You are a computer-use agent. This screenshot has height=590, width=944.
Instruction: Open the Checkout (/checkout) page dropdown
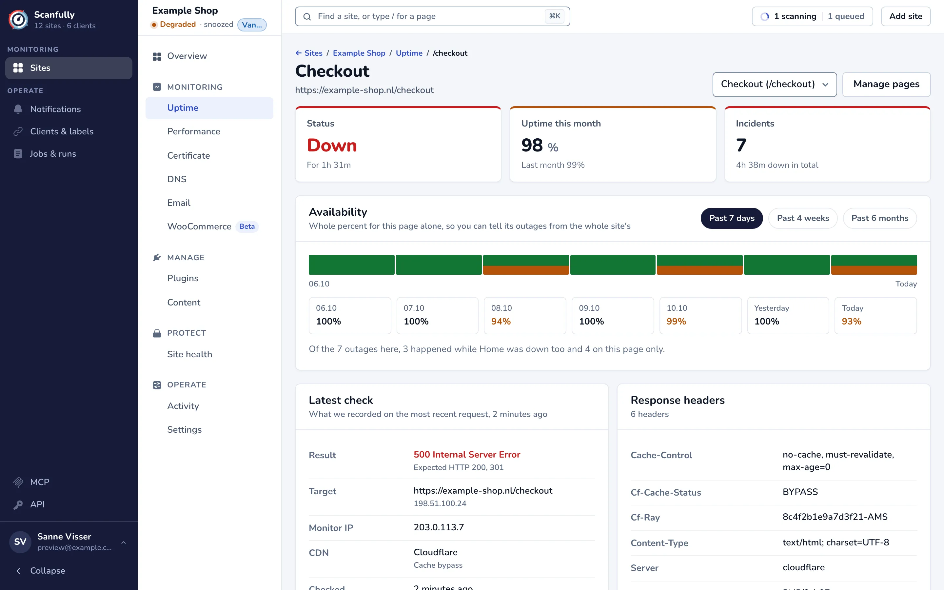point(774,84)
